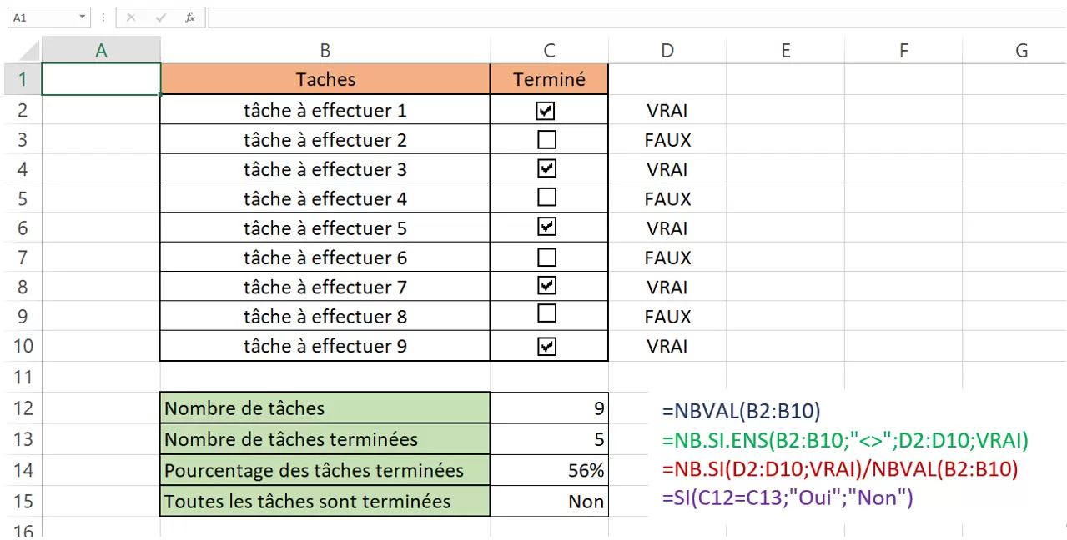Select the VRAI value next to tâche 1
This screenshot has height=540, width=1067.
pos(667,110)
